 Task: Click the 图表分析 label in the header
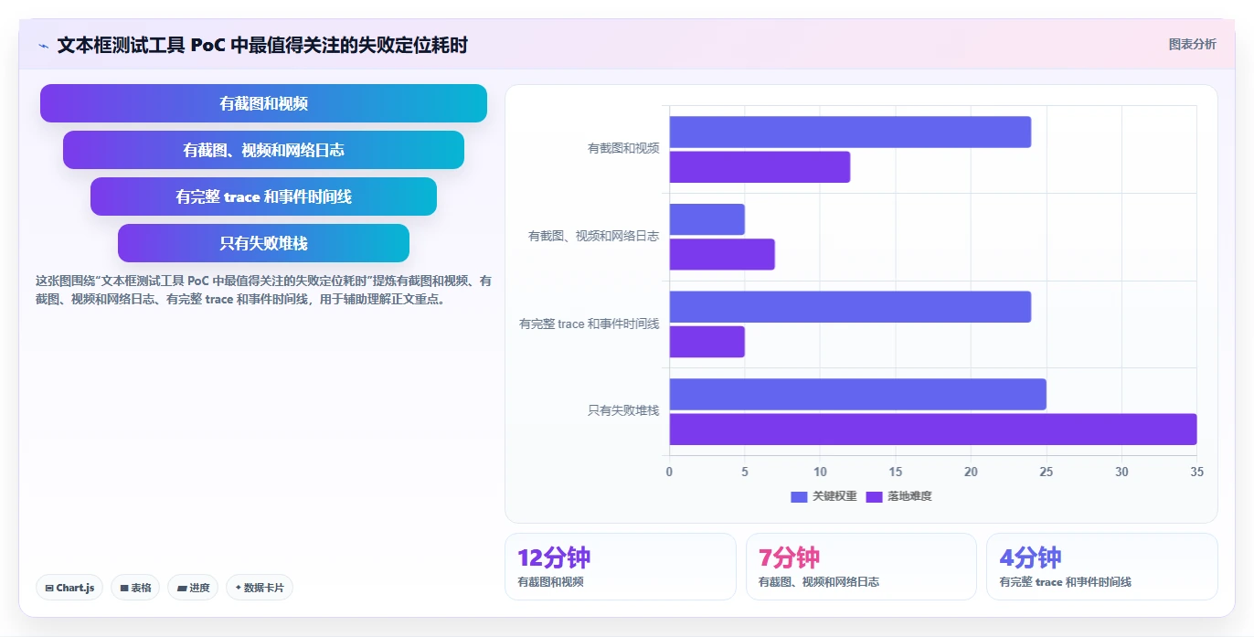[x=1192, y=44]
